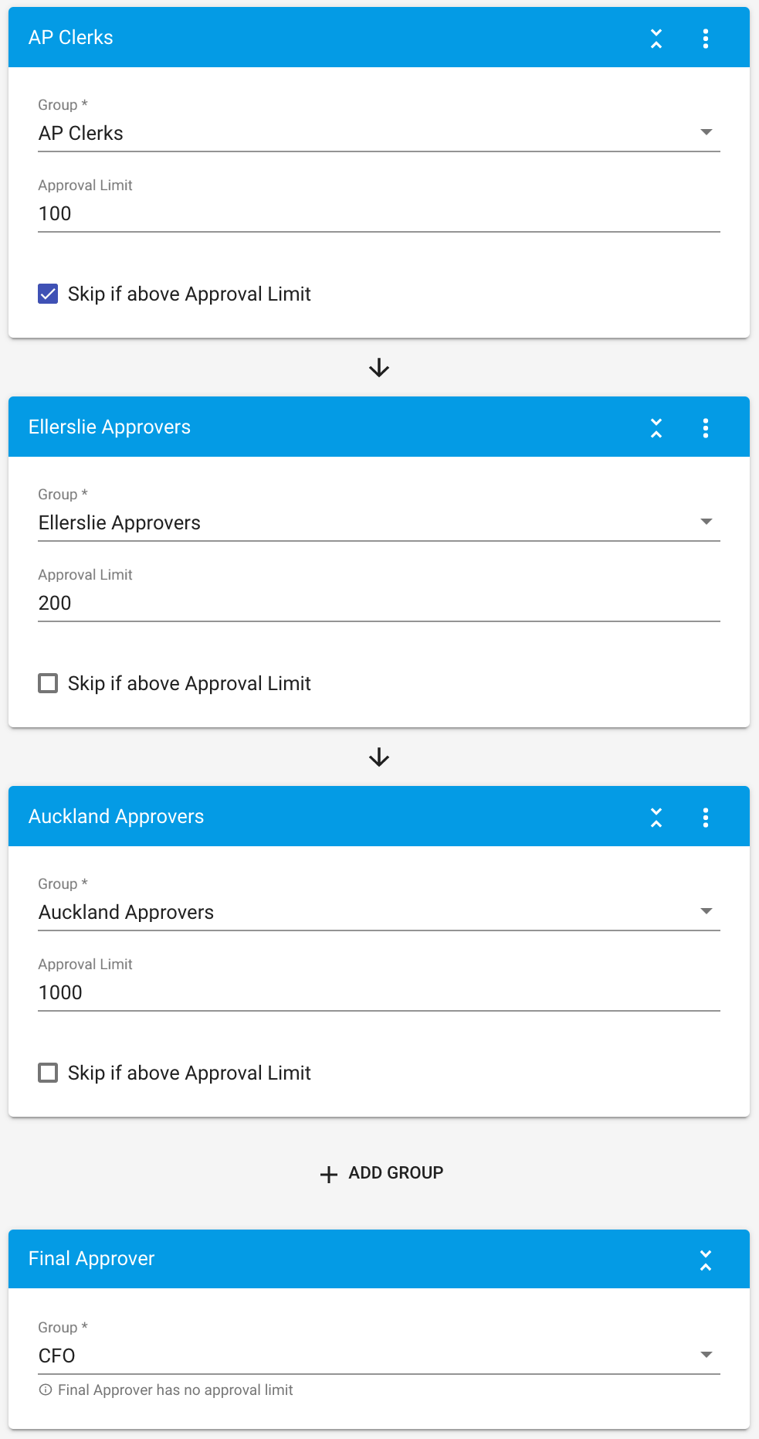Click the ADD GROUP button
This screenshot has width=759, height=1439.
tap(395, 1172)
